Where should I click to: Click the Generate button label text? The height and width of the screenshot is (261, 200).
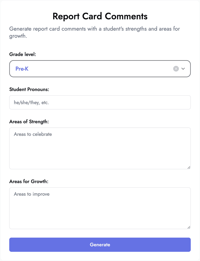tap(100, 244)
